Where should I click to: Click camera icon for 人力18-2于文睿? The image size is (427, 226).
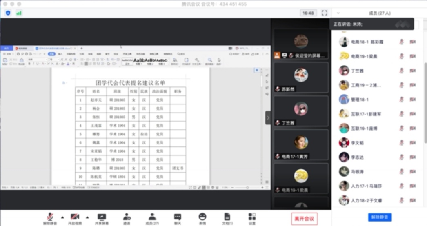[x=413, y=201]
